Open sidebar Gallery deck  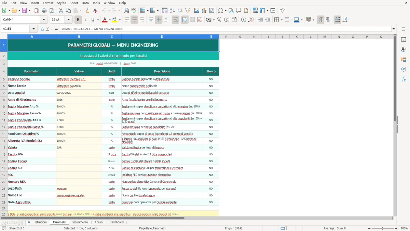(x=404, y=60)
